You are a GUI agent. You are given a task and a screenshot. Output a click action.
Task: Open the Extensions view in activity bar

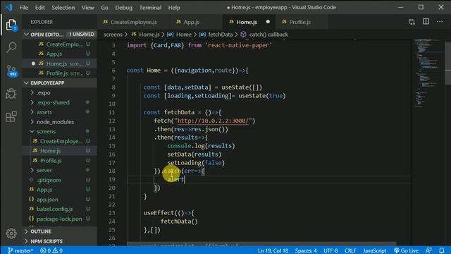tap(11, 116)
